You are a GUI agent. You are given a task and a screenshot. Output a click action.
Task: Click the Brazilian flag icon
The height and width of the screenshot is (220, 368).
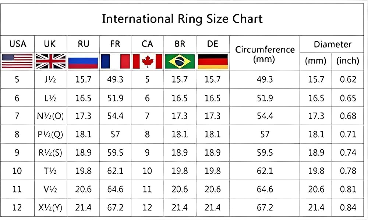pos(180,61)
